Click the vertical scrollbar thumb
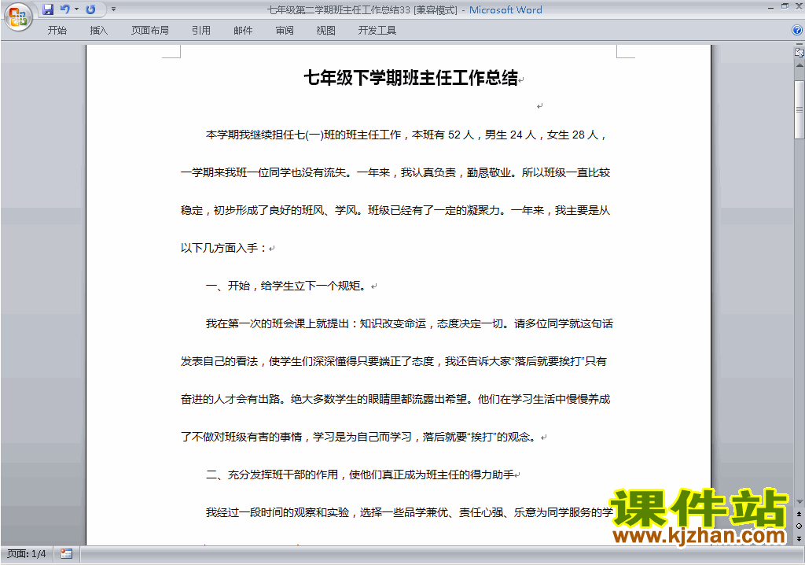 (x=799, y=109)
